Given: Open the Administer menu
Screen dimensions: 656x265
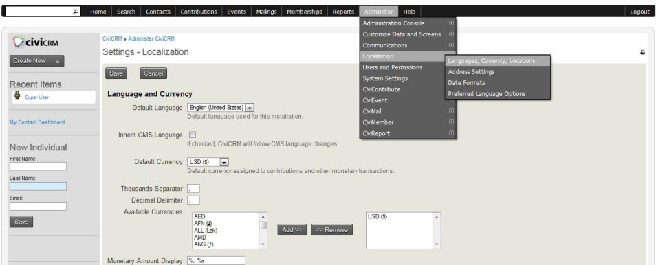Looking at the screenshot, I should pos(379,12).
